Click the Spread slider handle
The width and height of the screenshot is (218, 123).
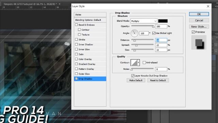(136, 45)
